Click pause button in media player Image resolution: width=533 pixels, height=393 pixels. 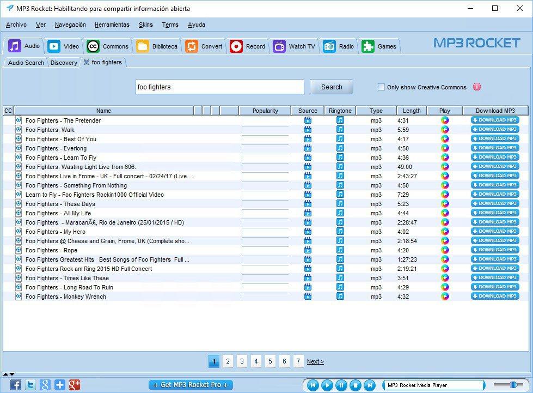pos(341,385)
